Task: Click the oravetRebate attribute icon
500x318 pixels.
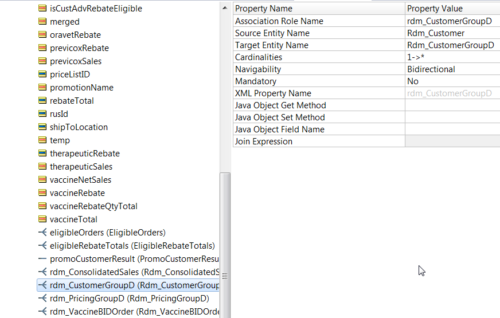Action: (x=42, y=34)
